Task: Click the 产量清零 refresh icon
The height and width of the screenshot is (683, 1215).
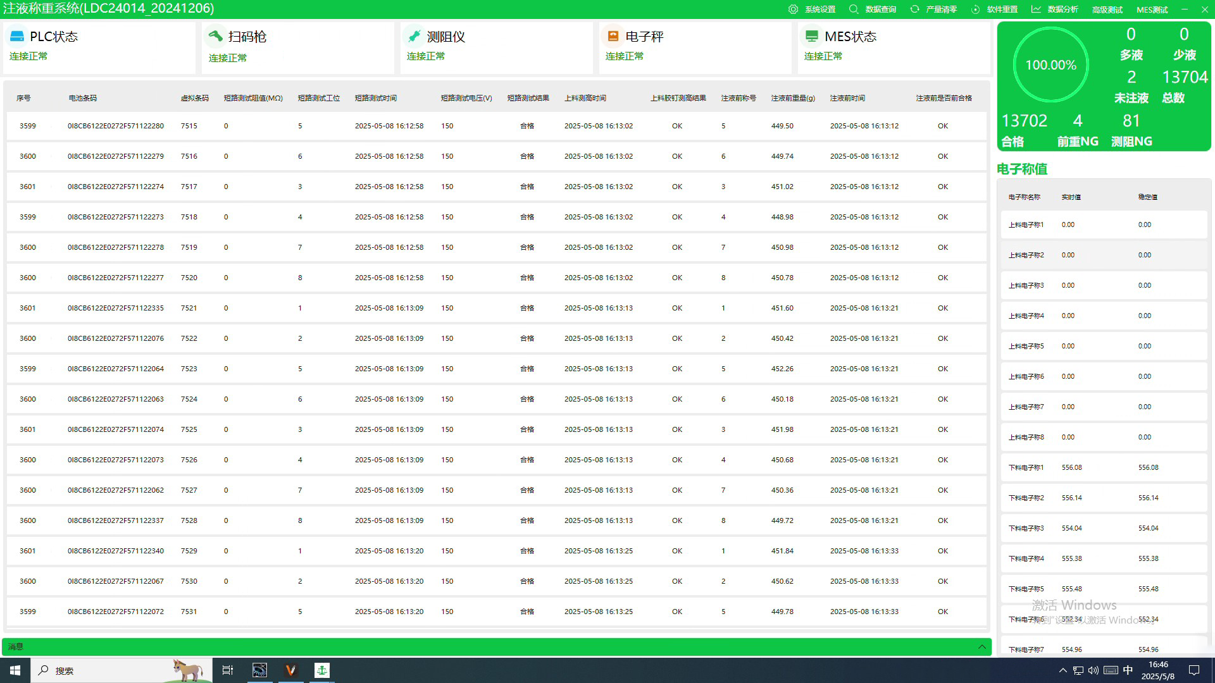Action: [x=914, y=9]
